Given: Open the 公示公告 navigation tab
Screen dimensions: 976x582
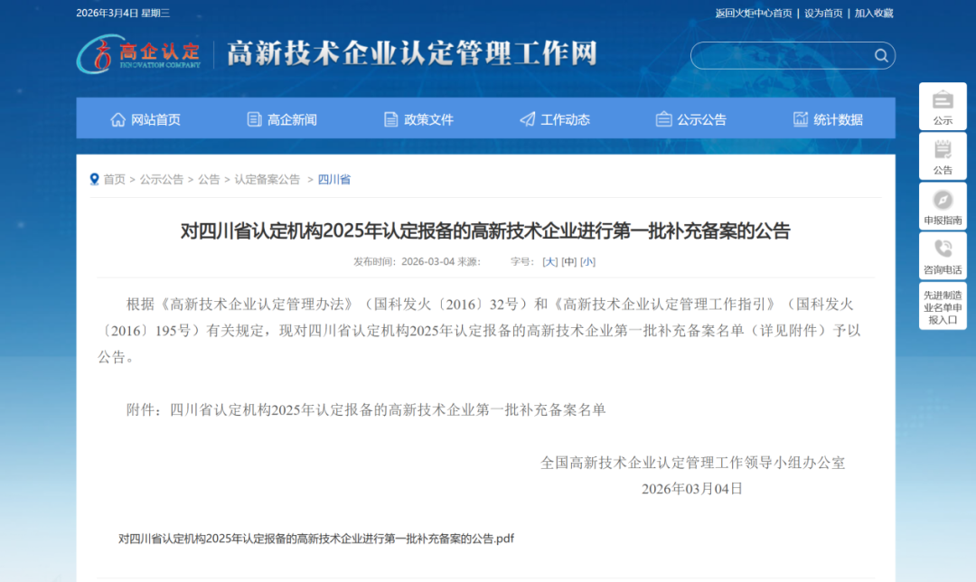Looking at the screenshot, I should (x=691, y=119).
